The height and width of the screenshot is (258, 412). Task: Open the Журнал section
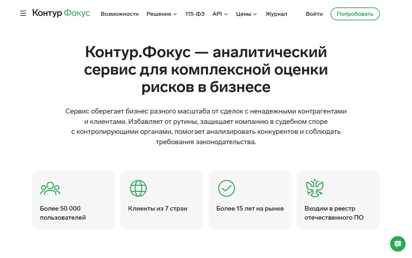click(276, 14)
